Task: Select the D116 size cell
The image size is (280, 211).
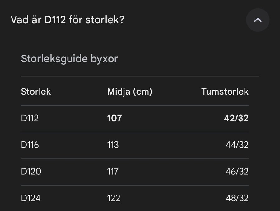Action: pyautogui.click(x=30, y=145)
